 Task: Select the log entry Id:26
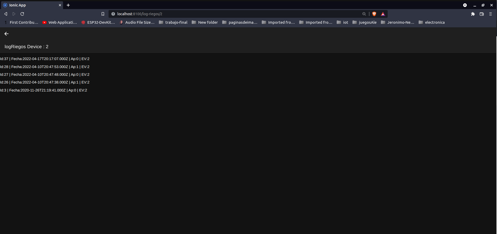[45, 82]
